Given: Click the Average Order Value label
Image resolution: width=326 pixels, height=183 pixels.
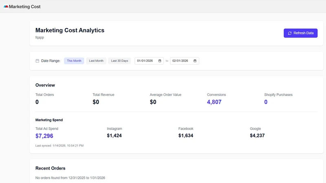Looking at the screenshot, I should point(165,95).
